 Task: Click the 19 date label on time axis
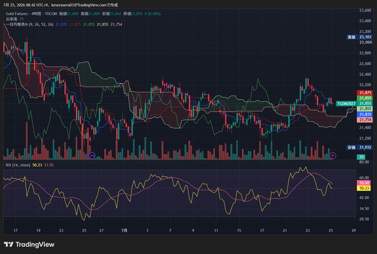coord(38,230)
